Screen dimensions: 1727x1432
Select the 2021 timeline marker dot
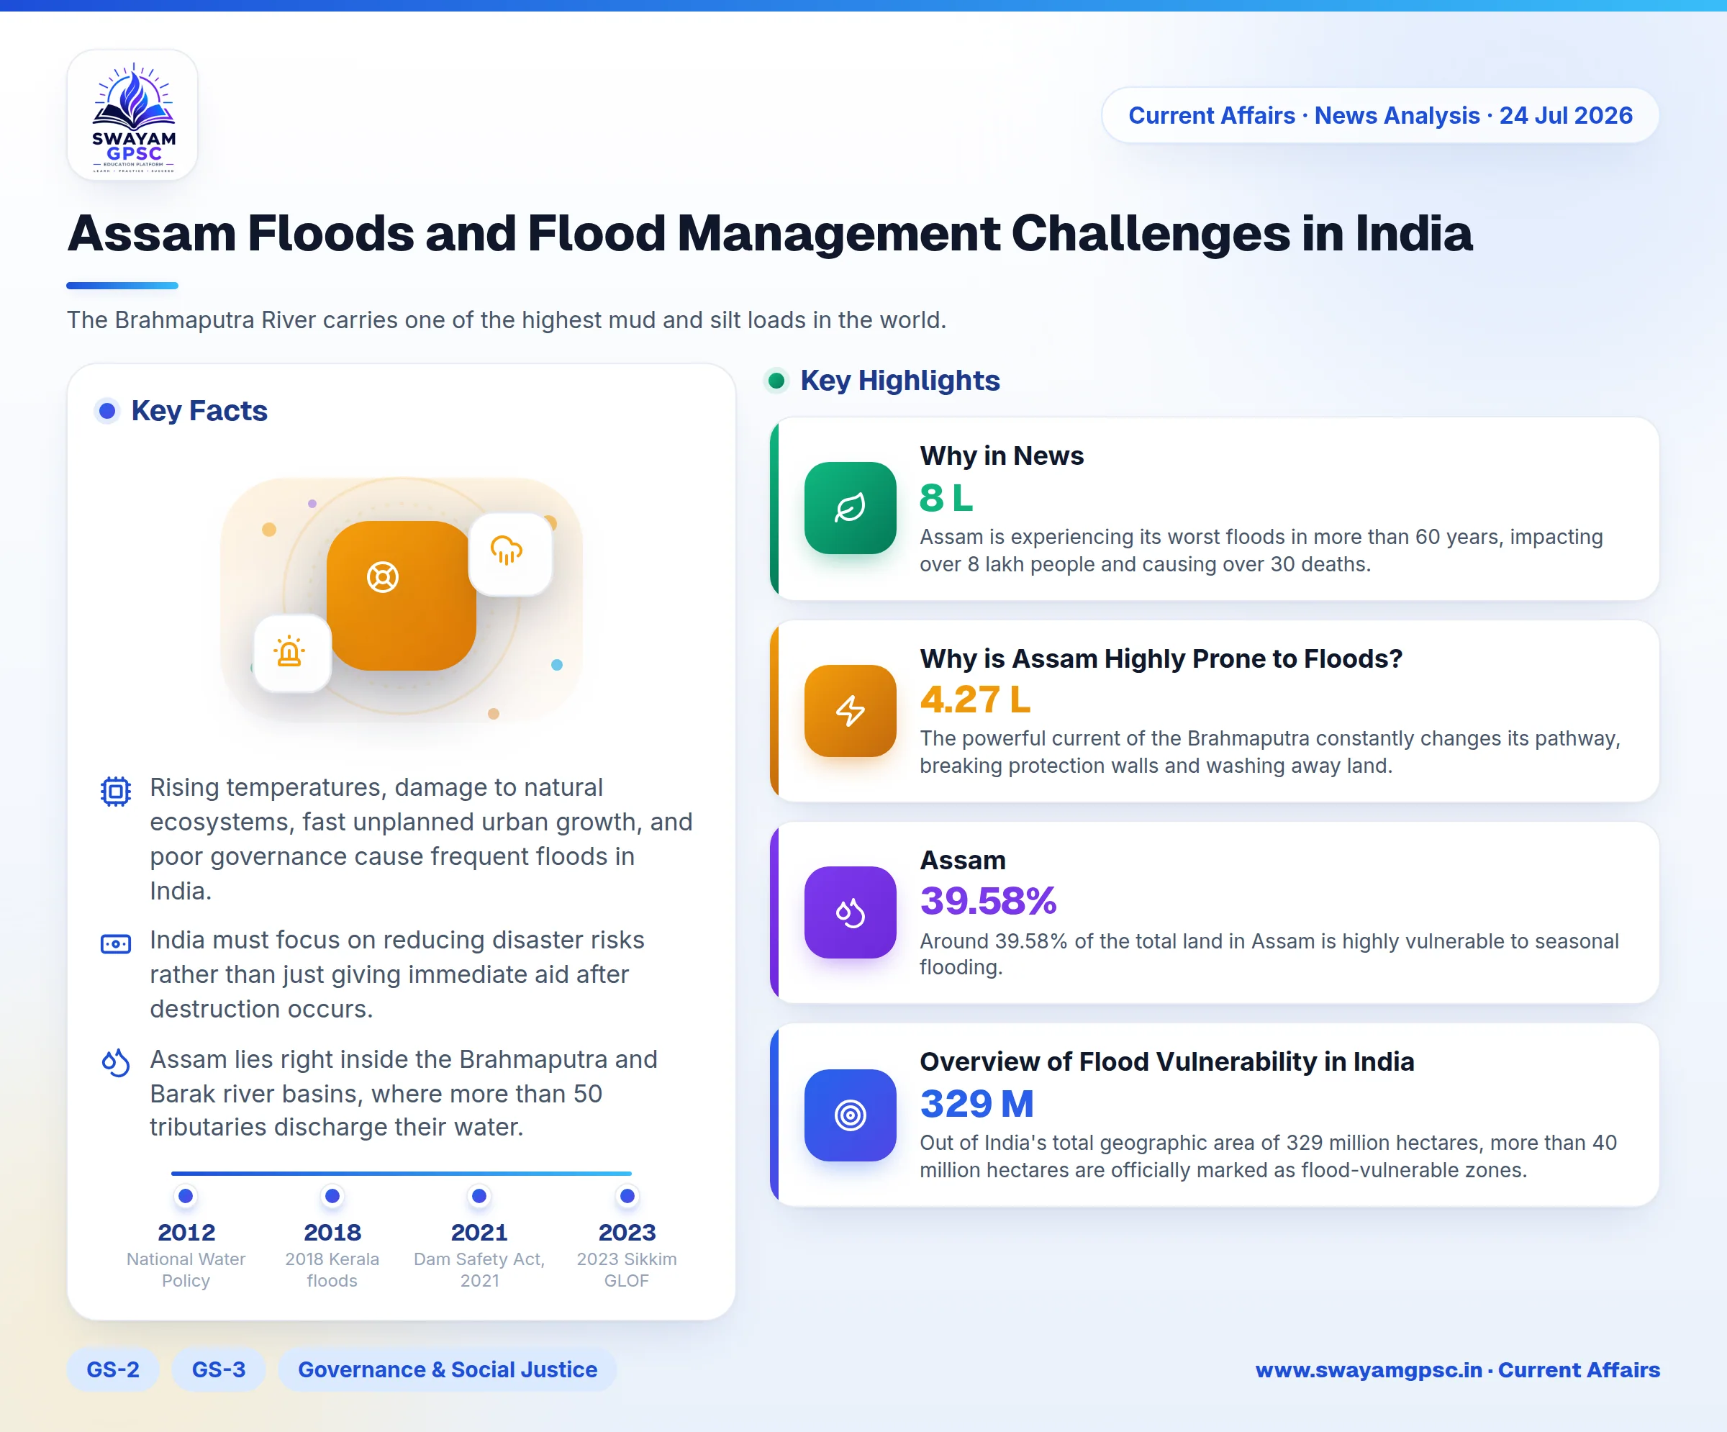tap(479, 1196)
